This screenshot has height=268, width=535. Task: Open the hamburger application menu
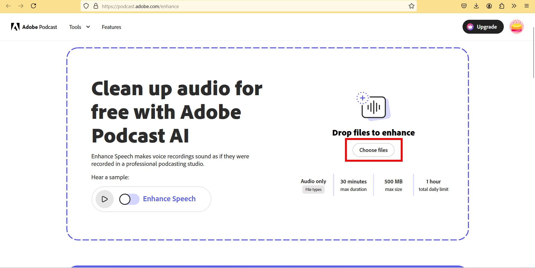pyautogui.click(x=527, y=6)
